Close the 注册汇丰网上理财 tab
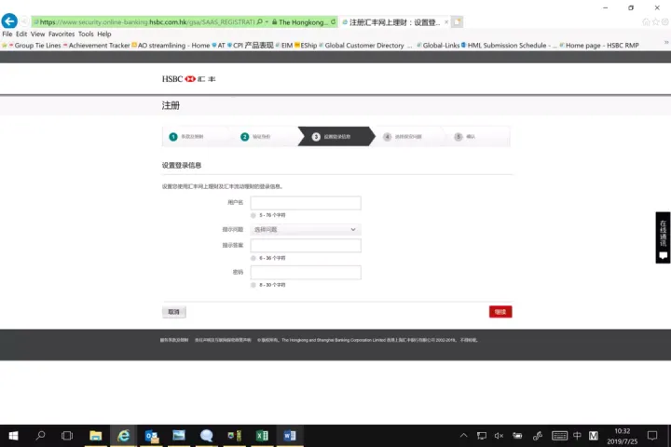 click(x=446, y=21)
